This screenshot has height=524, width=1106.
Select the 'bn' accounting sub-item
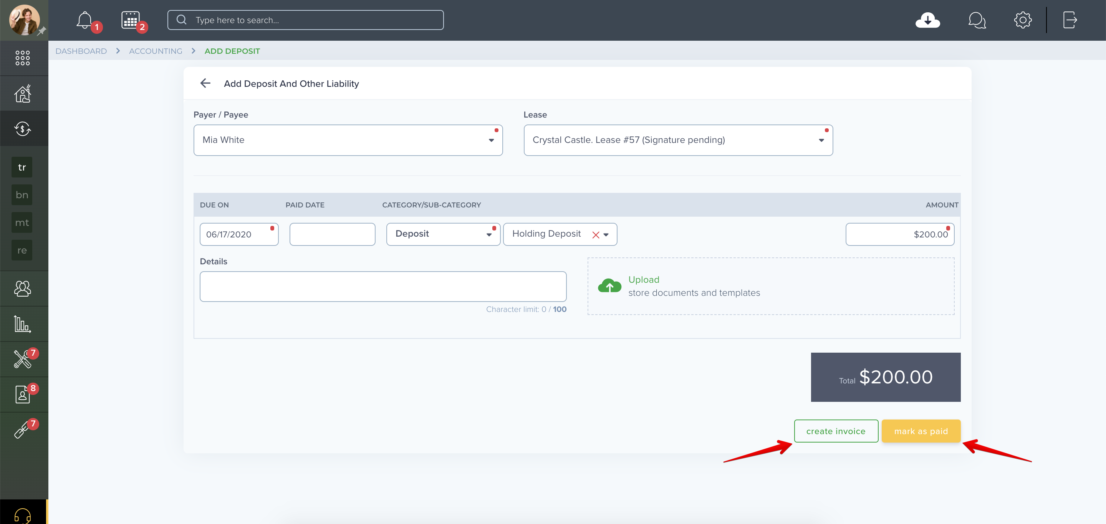point(22,194)
